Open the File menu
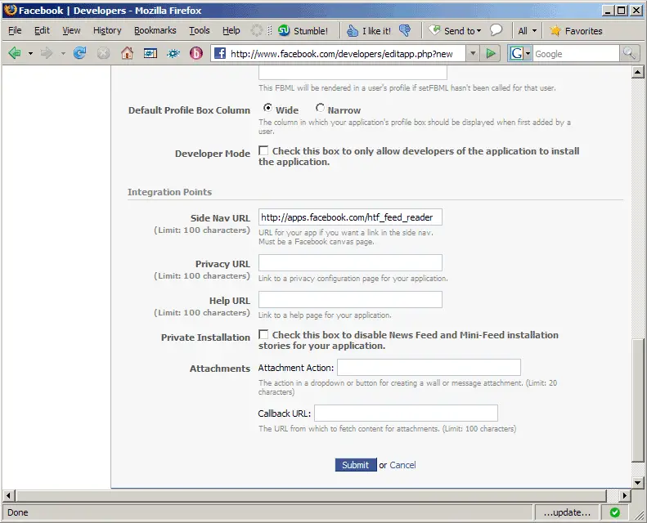647x523 pixels. (x=15, y=30)
